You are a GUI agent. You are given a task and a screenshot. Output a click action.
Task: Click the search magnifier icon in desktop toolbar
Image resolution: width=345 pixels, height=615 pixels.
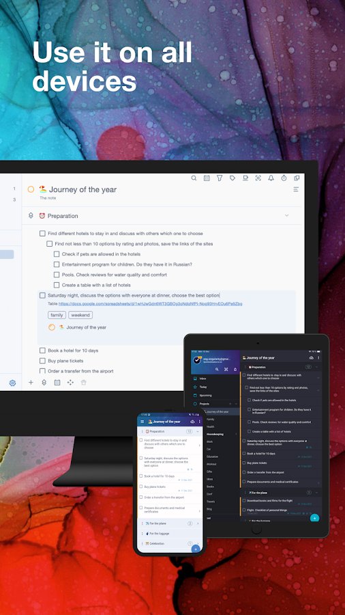(x=194, y=178)
